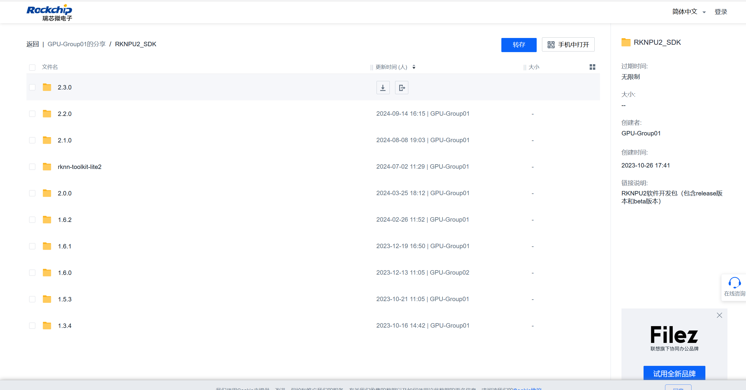Screen dimensions: 746x390
Task: Check the box for folder 2.1.0
Action: click(32, 140)
